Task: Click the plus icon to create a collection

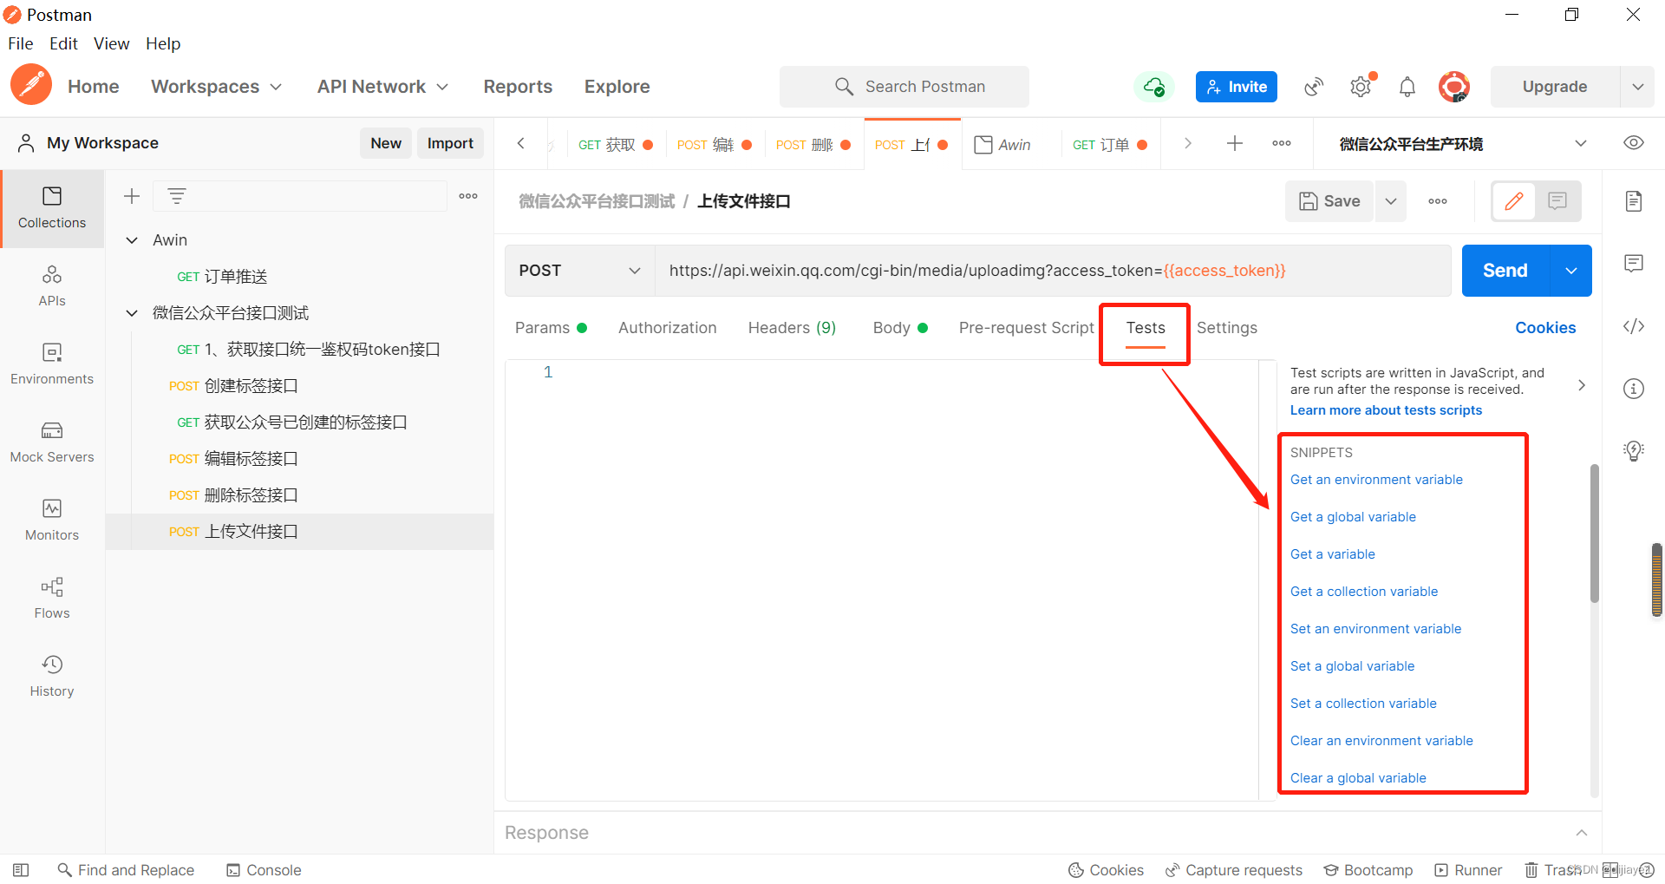Action: 132,196
